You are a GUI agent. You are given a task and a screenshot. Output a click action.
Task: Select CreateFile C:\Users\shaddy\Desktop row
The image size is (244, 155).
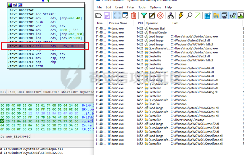coord(169,120)
